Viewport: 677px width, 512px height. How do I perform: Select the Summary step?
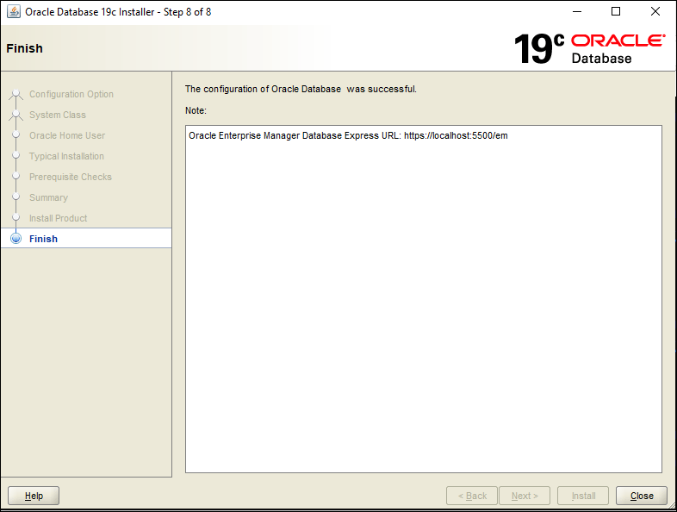point(48,197)
